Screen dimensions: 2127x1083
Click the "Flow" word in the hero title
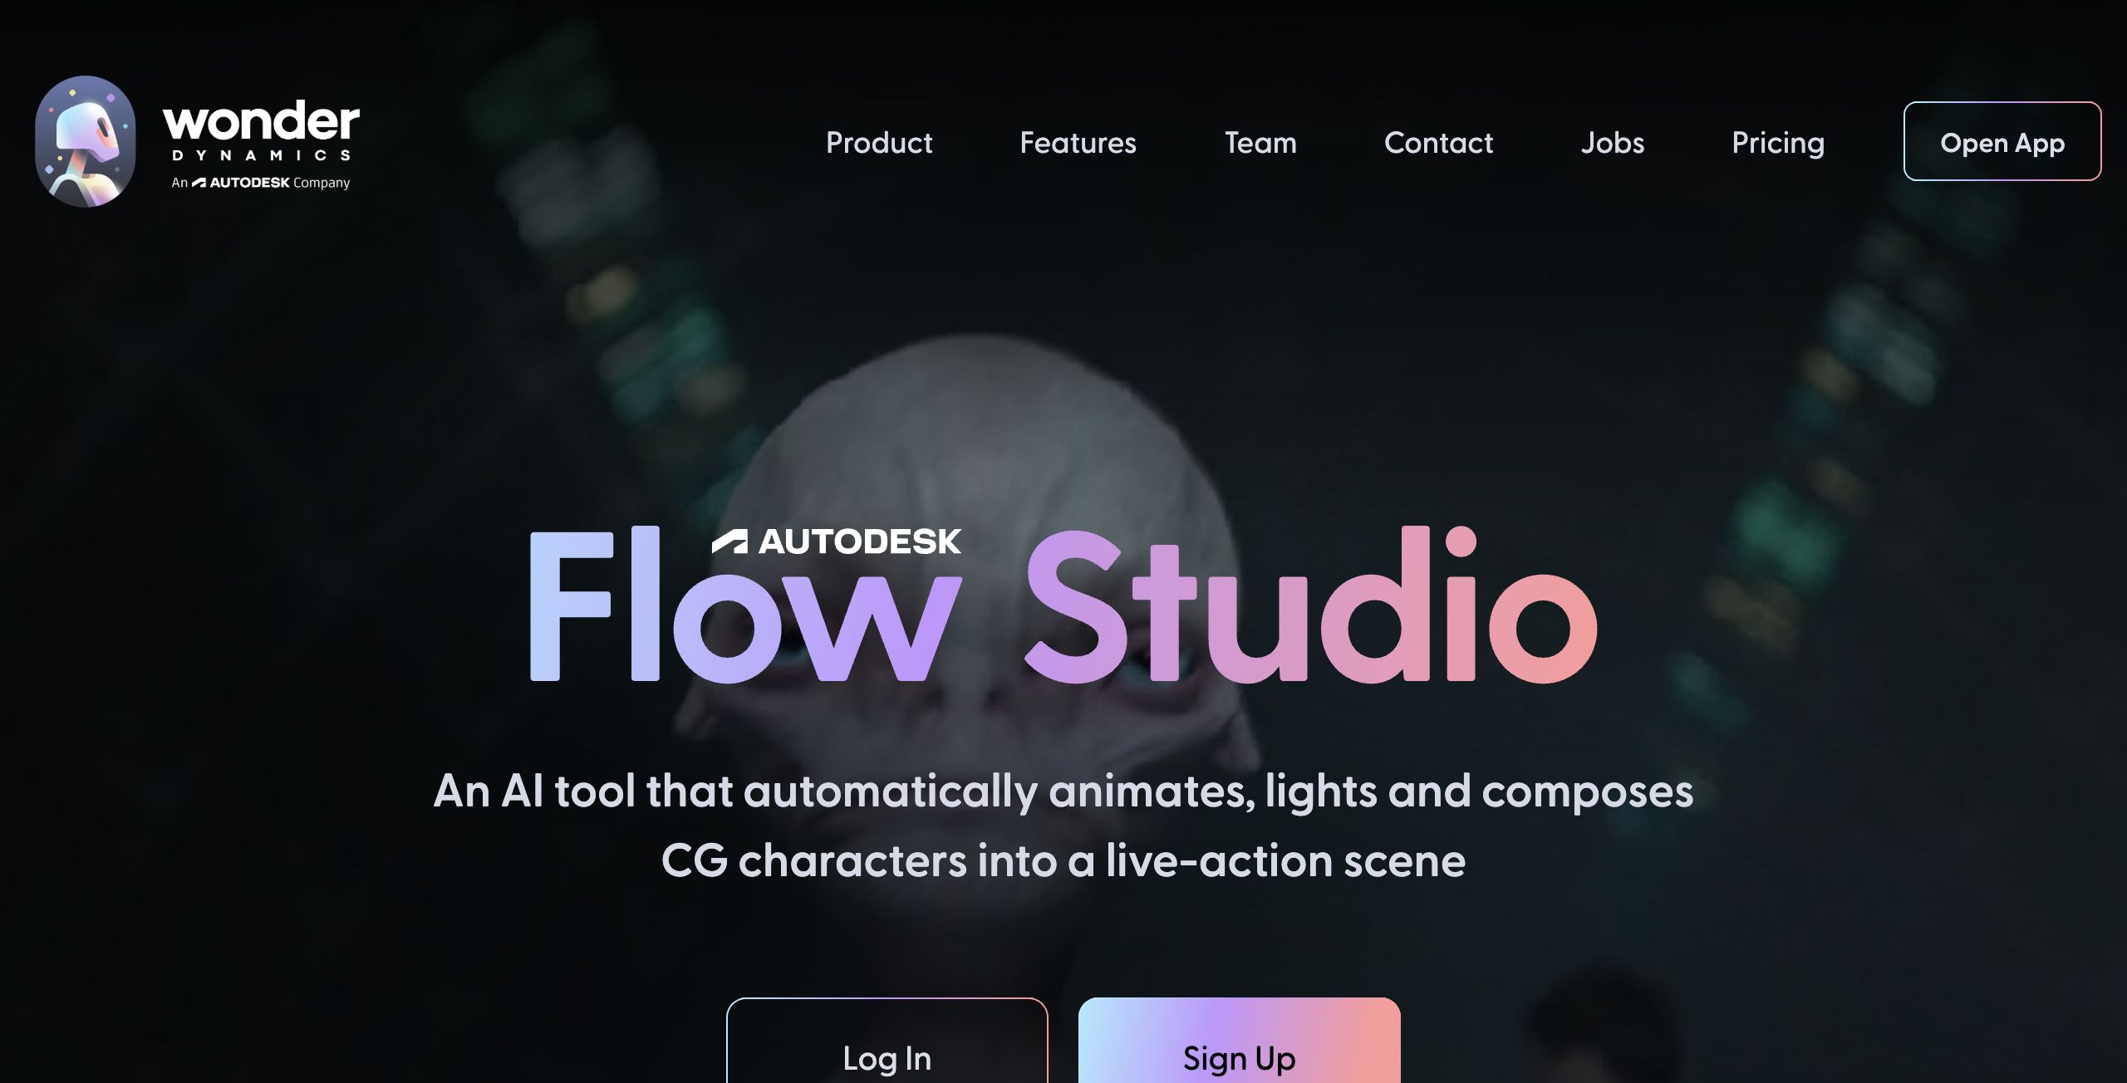745,605
